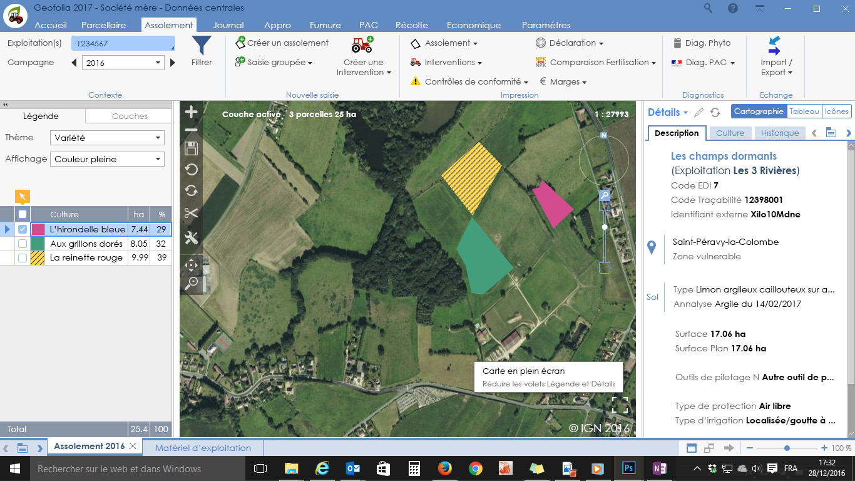Open the Campagne 2016 dropdown

pyautogui.click(x=123, y=63)
